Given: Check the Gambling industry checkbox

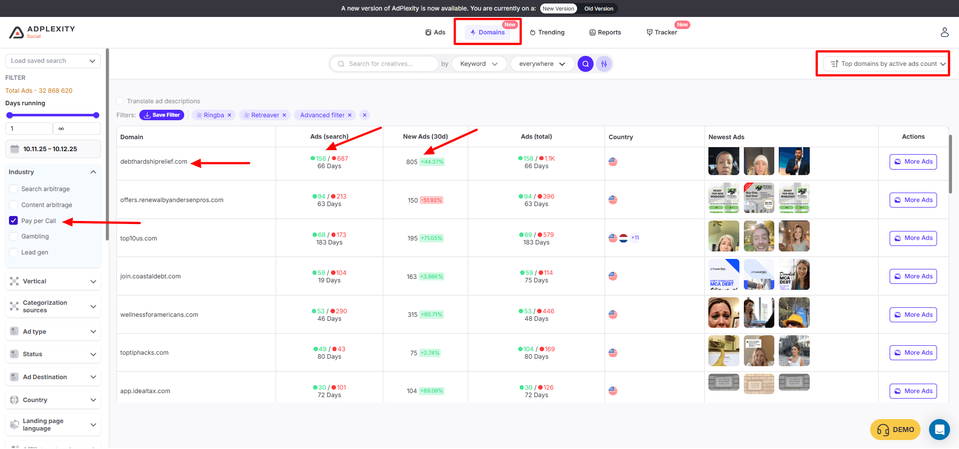Looking at the screenshot, I should tap(13, 236).
